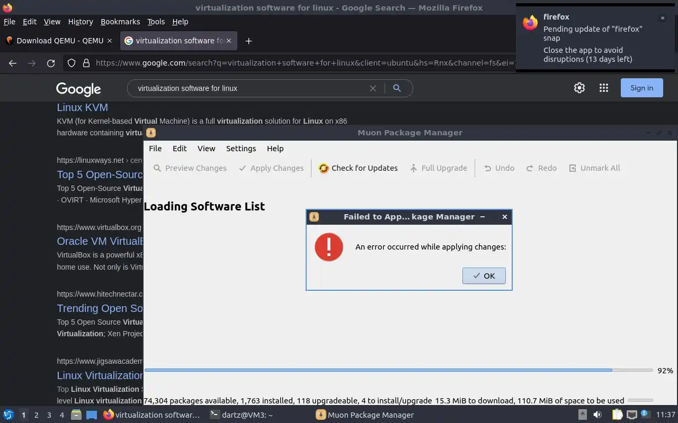The height and width of the screenshot is (423, 678).
Task: Click the Firefox icon in notification
Action: [x=530, y=23]
